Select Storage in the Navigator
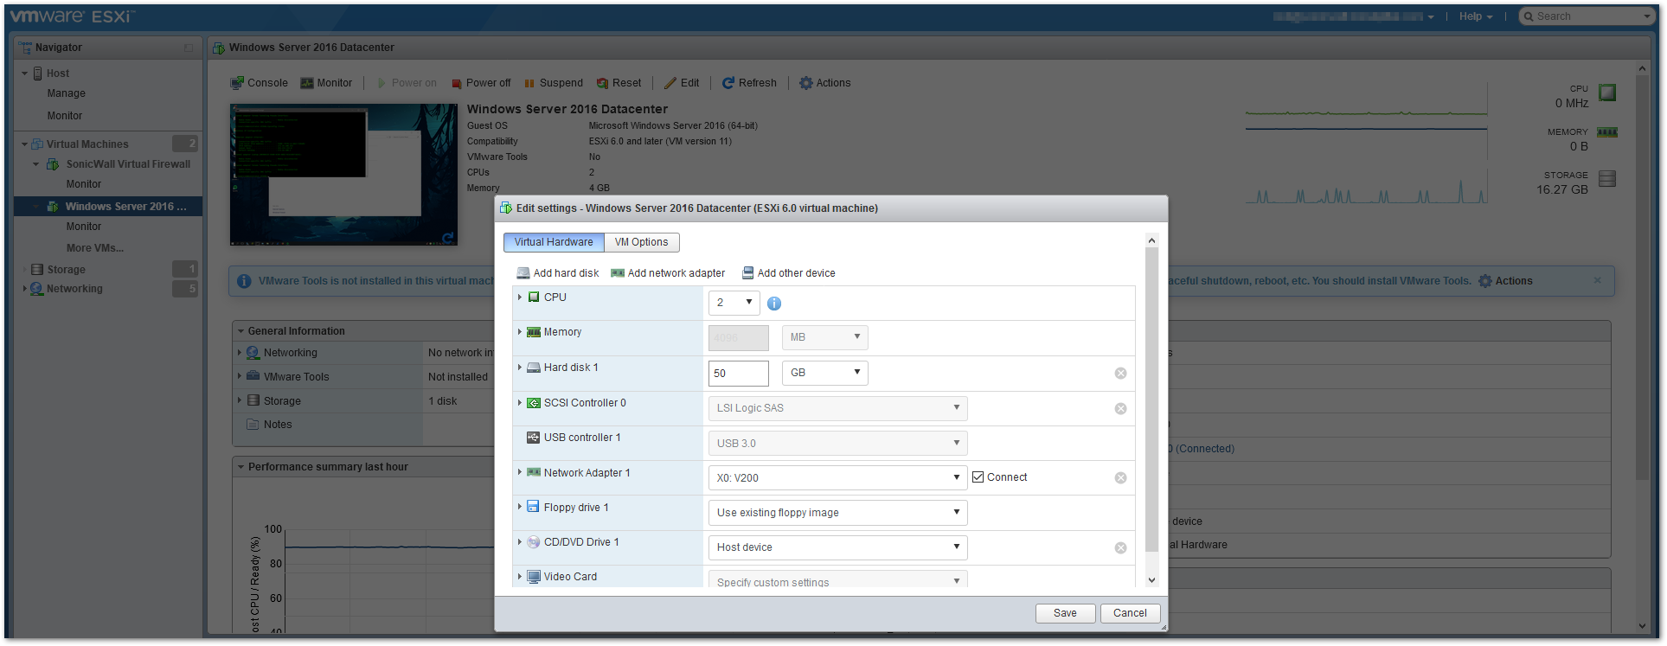The image size is (1667, 646). click(66, 270)
